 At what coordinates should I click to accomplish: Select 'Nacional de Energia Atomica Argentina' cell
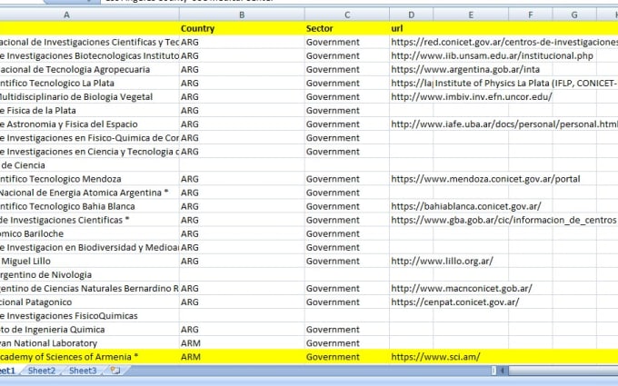click(89, 193)
